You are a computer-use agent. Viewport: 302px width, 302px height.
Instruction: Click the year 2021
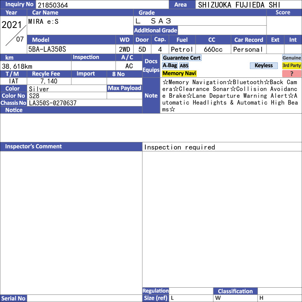12,25
